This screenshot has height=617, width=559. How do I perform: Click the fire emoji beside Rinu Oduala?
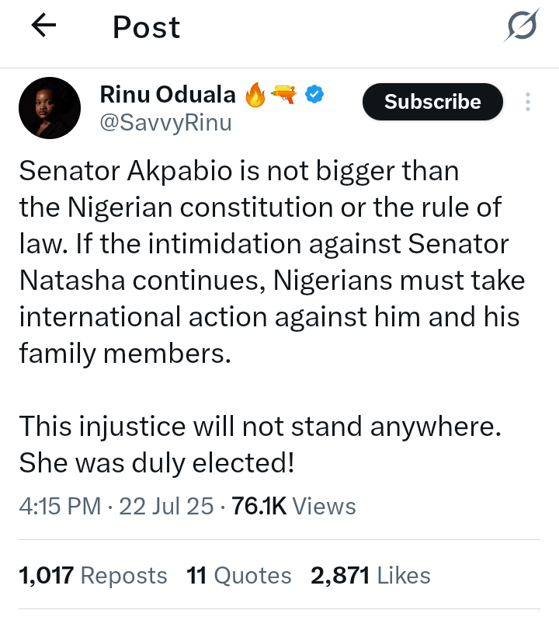click(255, 95)
